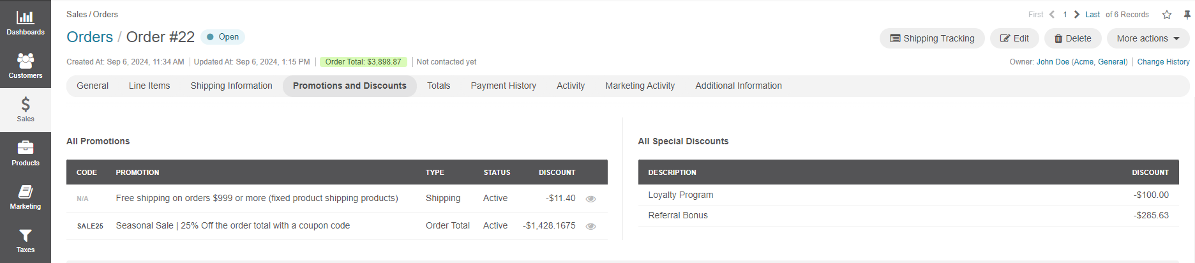Go to previous record arrow
1195x263 pixels.
point(1052,15)
